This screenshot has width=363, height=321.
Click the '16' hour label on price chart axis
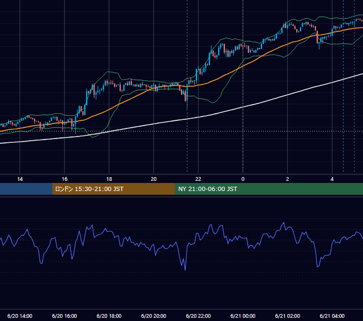65,179
